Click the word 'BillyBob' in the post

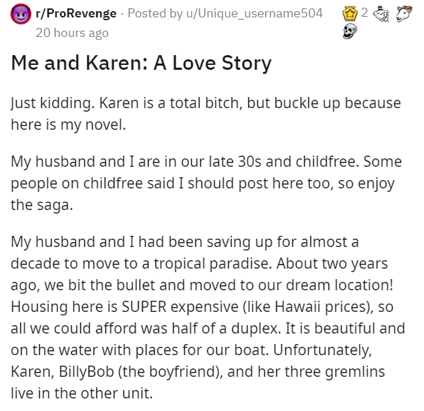86,372
